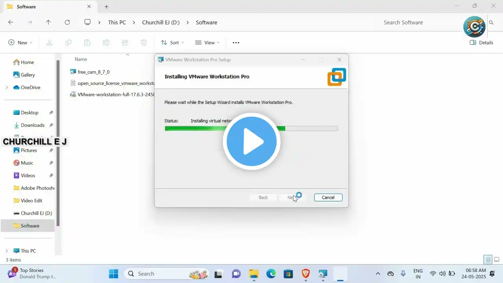Click the VMware installation progress bar

click(251, 128)
